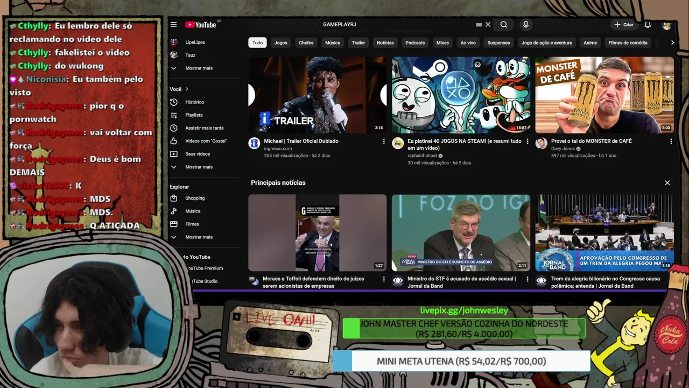Click the raphainhahost channel avatar

point(398,143)
